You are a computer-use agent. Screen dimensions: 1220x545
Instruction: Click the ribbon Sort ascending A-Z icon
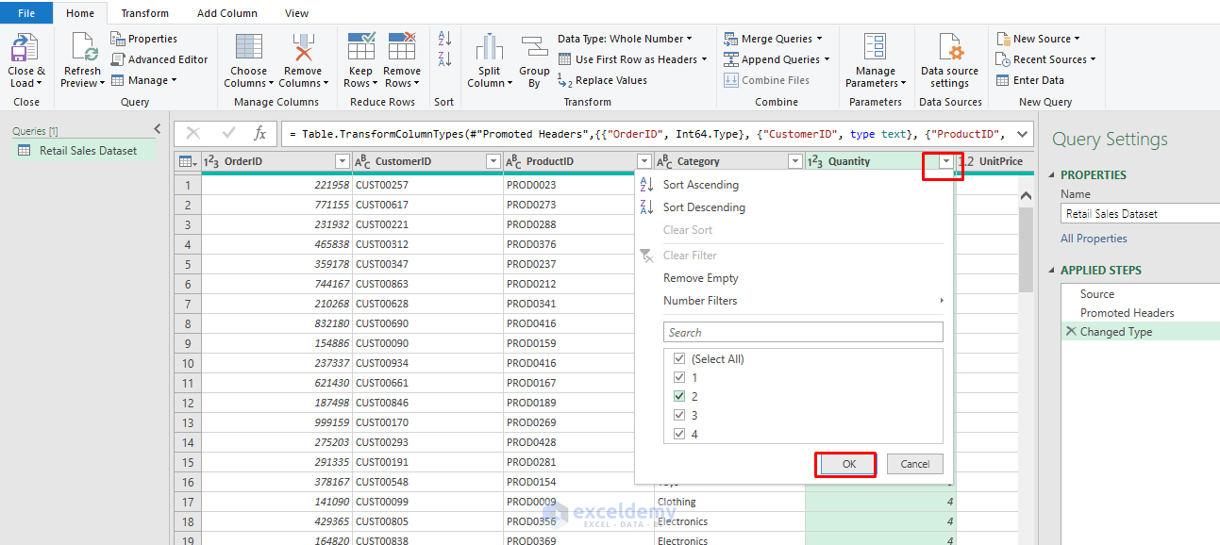pyautogui.click(x=444, y=39)
